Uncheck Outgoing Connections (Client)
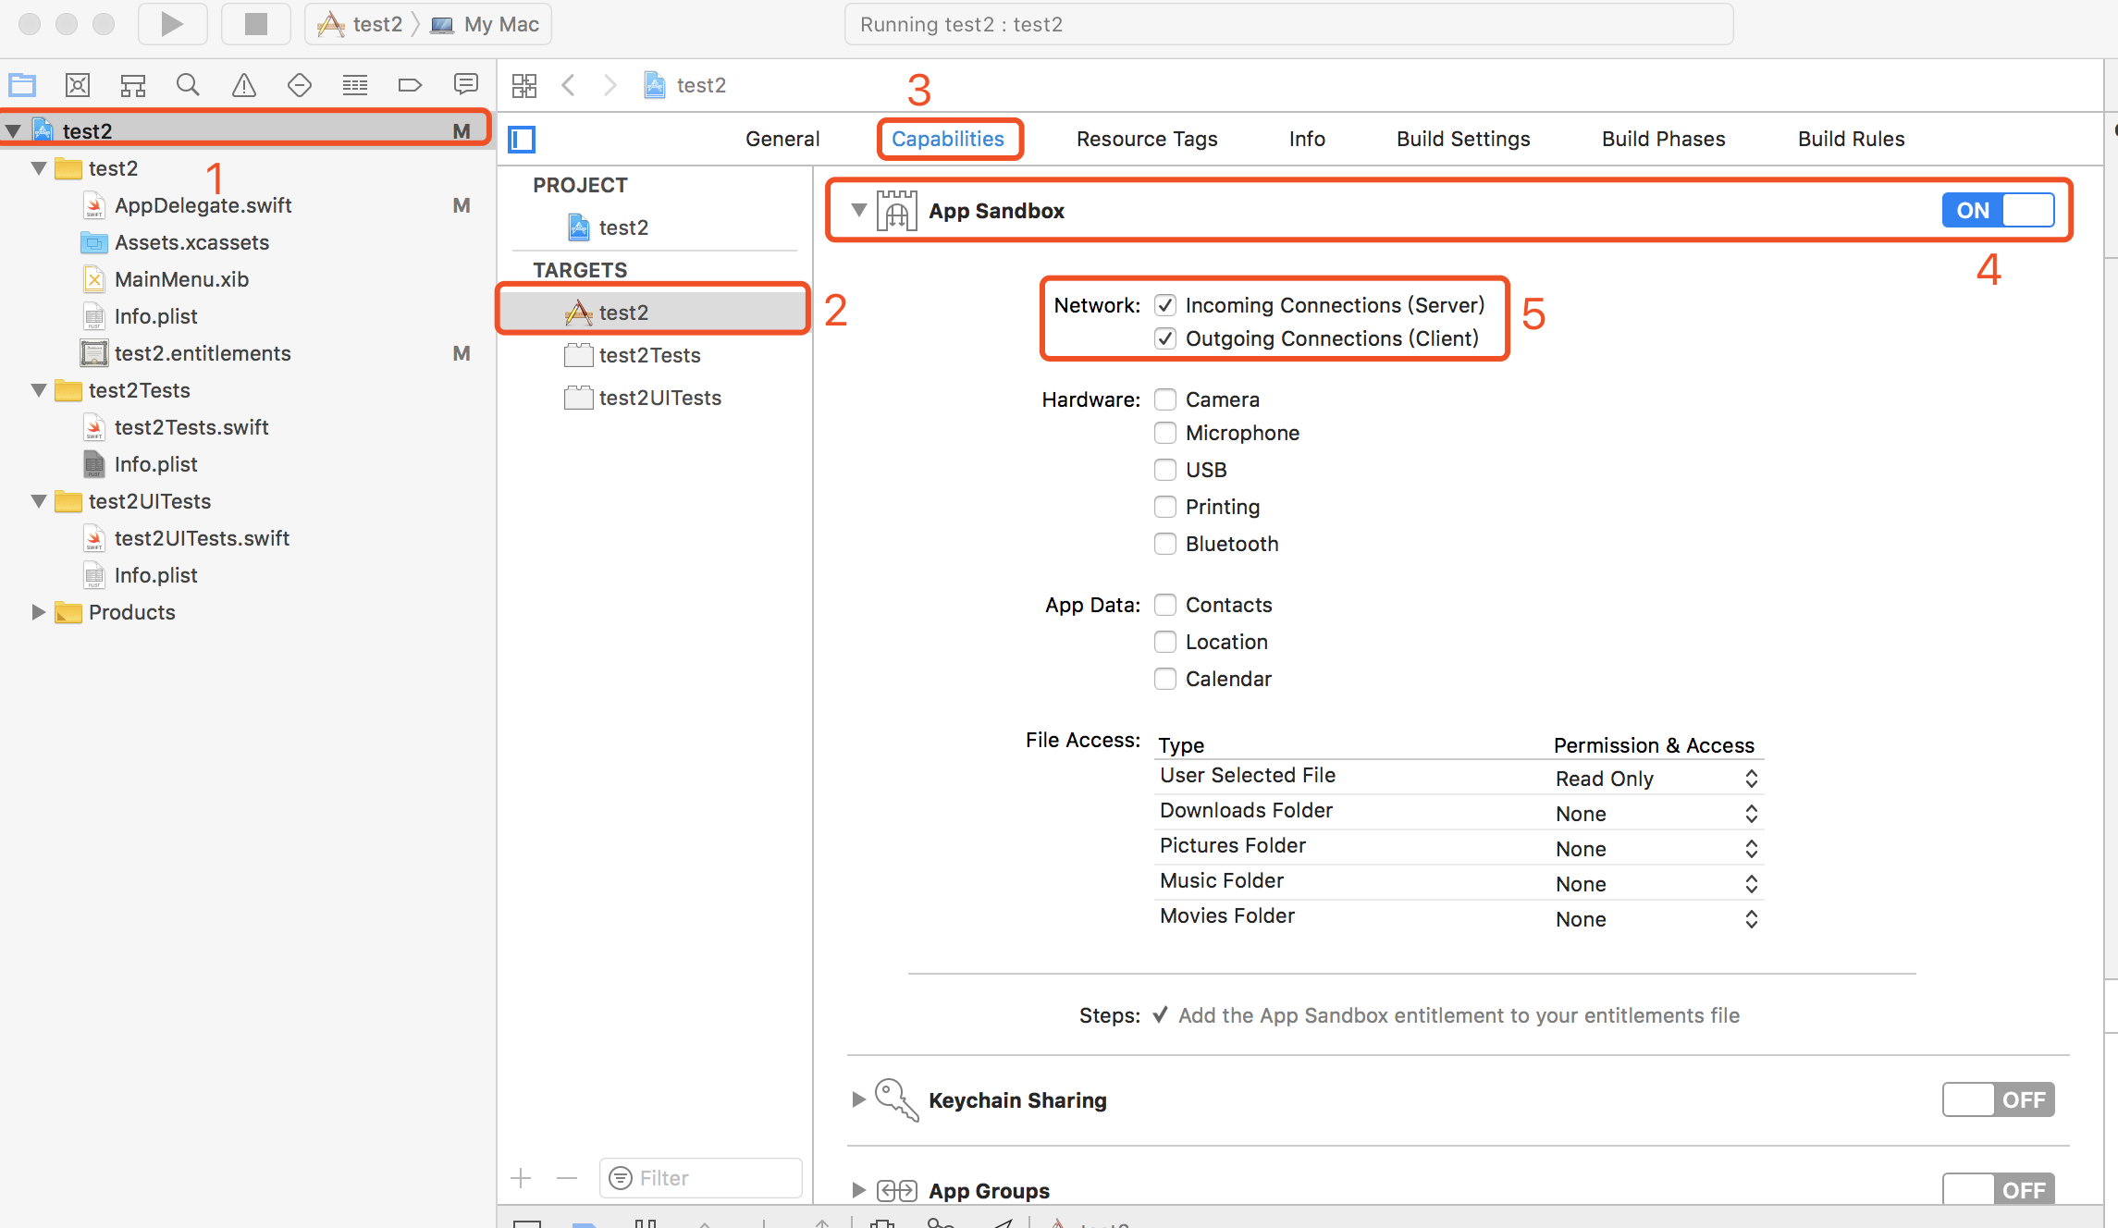 click(1165, 338)
